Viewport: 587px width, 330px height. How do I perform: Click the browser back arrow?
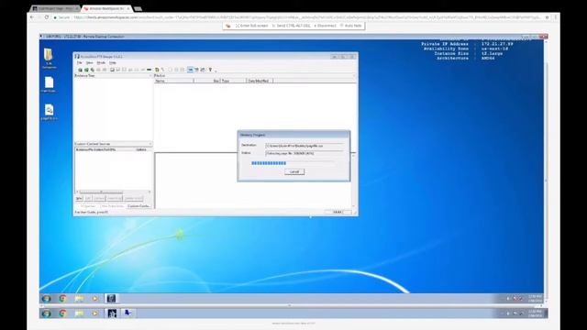pos(32,17)
